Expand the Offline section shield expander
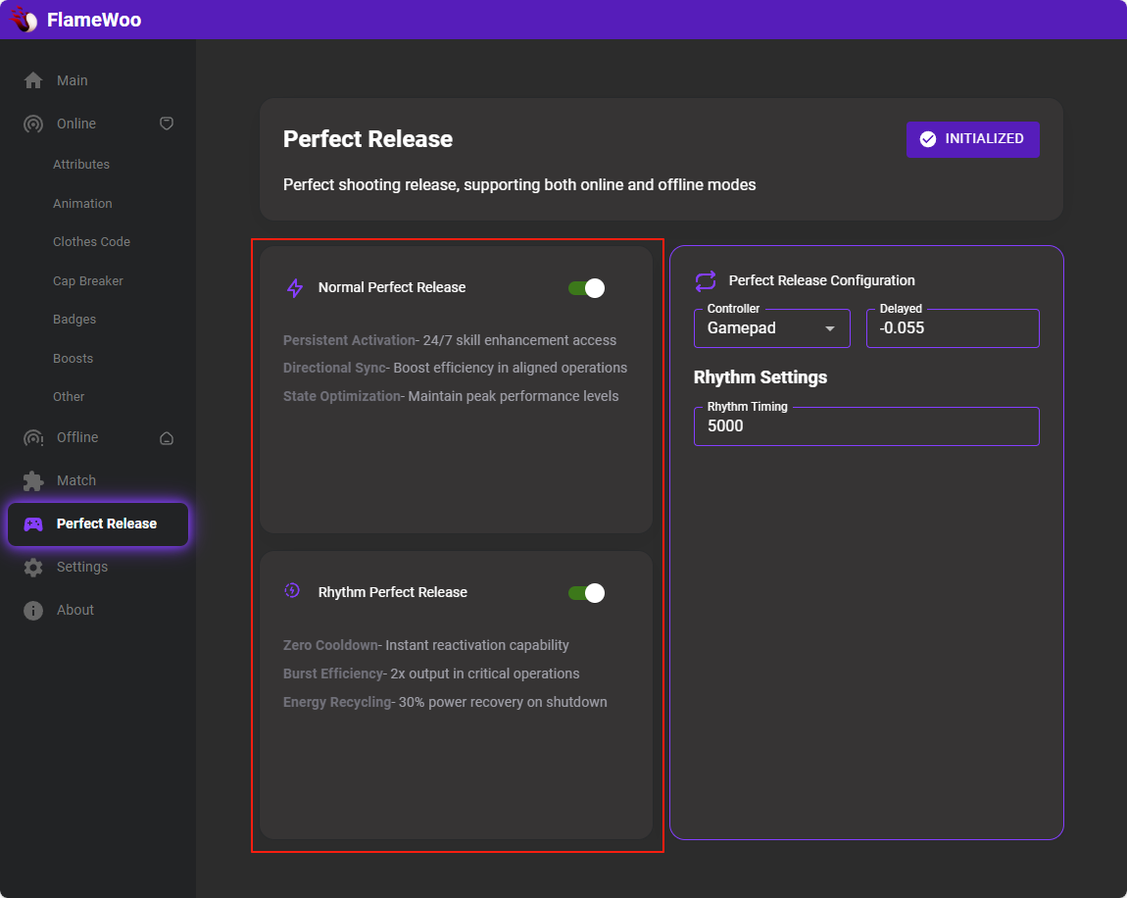 pyautogui.click(x=166, y=438)
